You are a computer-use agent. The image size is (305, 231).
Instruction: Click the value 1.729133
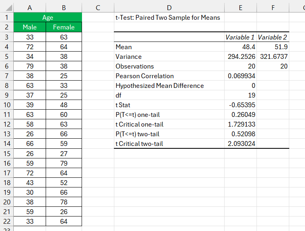241,125
